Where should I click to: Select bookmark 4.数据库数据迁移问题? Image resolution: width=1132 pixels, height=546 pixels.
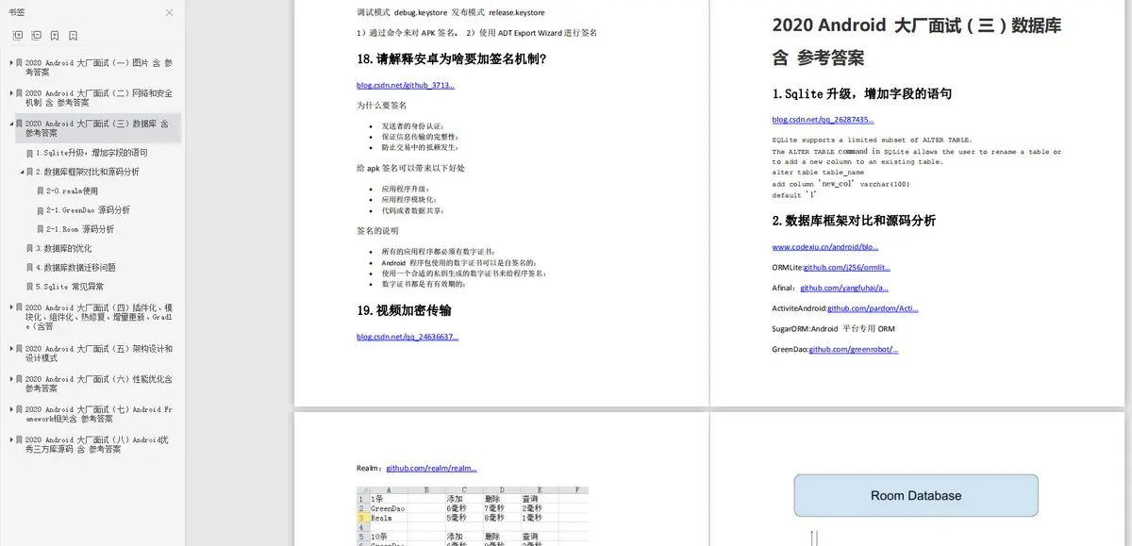click(x=76, y=267)
